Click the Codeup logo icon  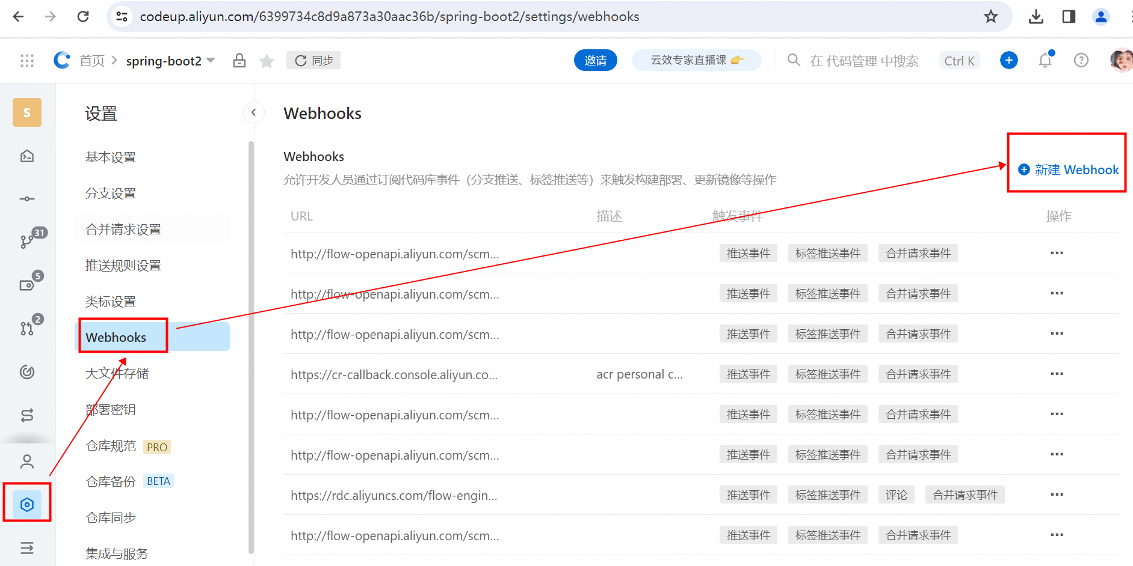pos(61,60)
